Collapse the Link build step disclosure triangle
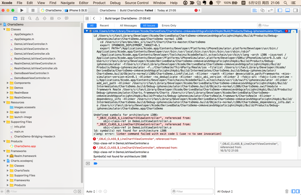Viewport: 301px width, 195px height. pyautogui.click(x=87, y=31)
